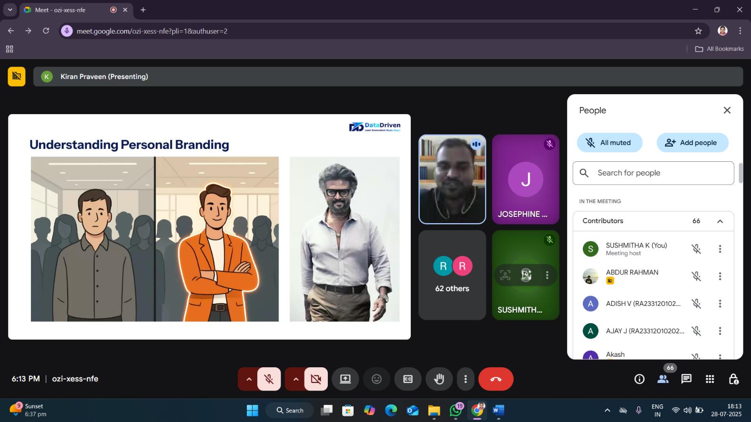The height and width of the screenshot is (422, 751).
Task: Open more options for ABDUR RAHMAN
Action: pyautogui.click(x=720, y=276)
